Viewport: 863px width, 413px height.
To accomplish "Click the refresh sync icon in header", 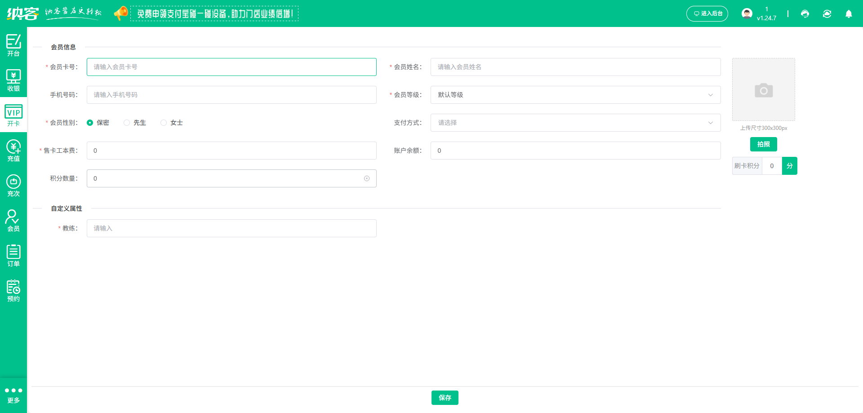I will click(827, 14).
